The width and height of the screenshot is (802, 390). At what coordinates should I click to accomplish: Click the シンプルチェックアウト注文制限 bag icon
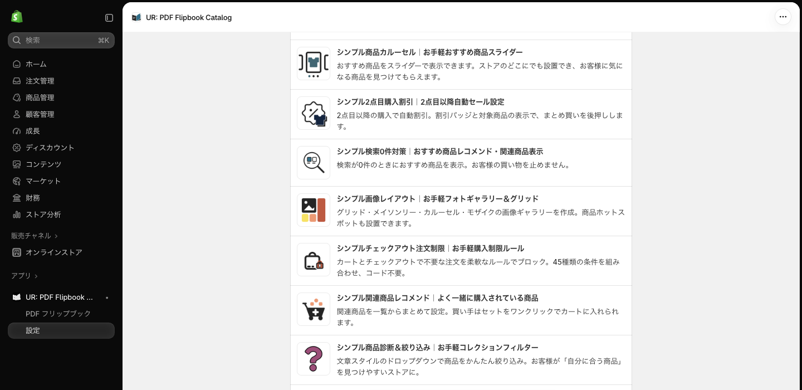click(314, 260)
